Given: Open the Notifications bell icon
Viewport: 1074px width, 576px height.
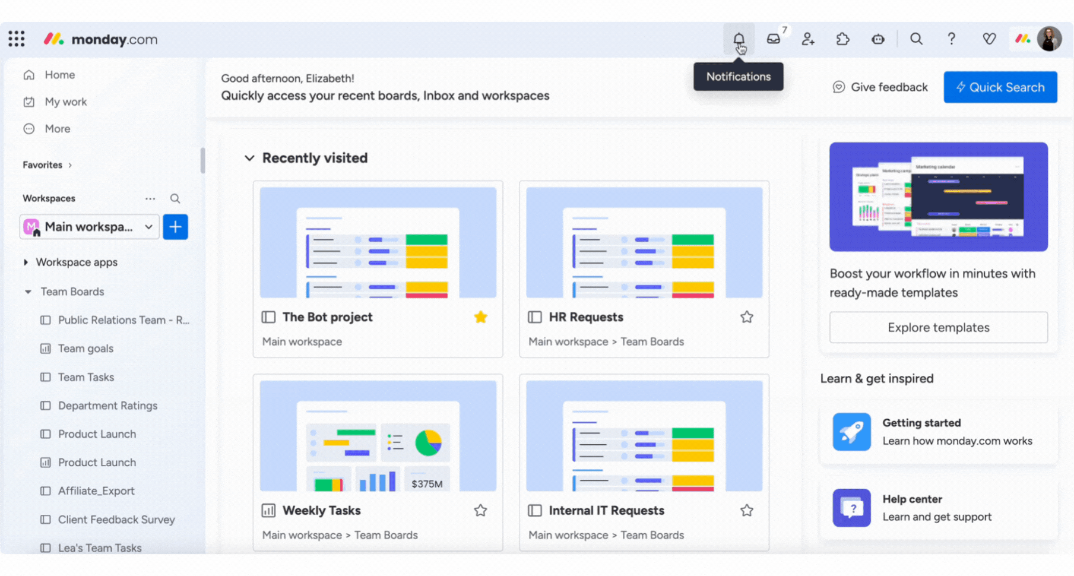Looking at the screenshot, I should pyautogui.click(x=739, y=39).
